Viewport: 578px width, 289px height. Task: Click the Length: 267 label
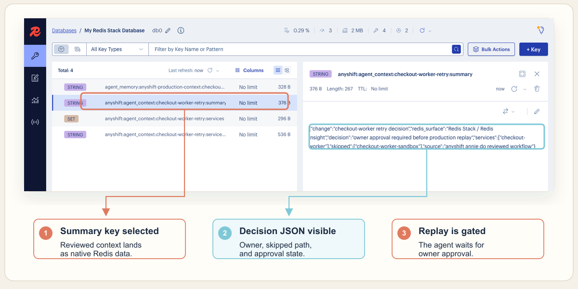coord(340,89)
